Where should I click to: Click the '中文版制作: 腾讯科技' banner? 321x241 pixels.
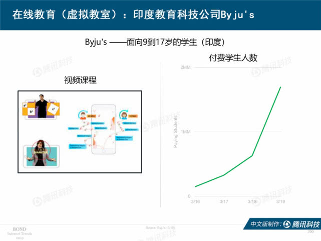[x=282, y=224]
